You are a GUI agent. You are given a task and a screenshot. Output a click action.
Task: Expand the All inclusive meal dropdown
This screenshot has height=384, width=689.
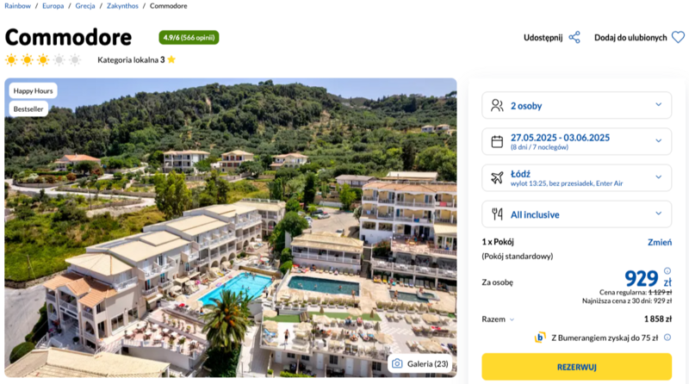(x=576, y=214)
